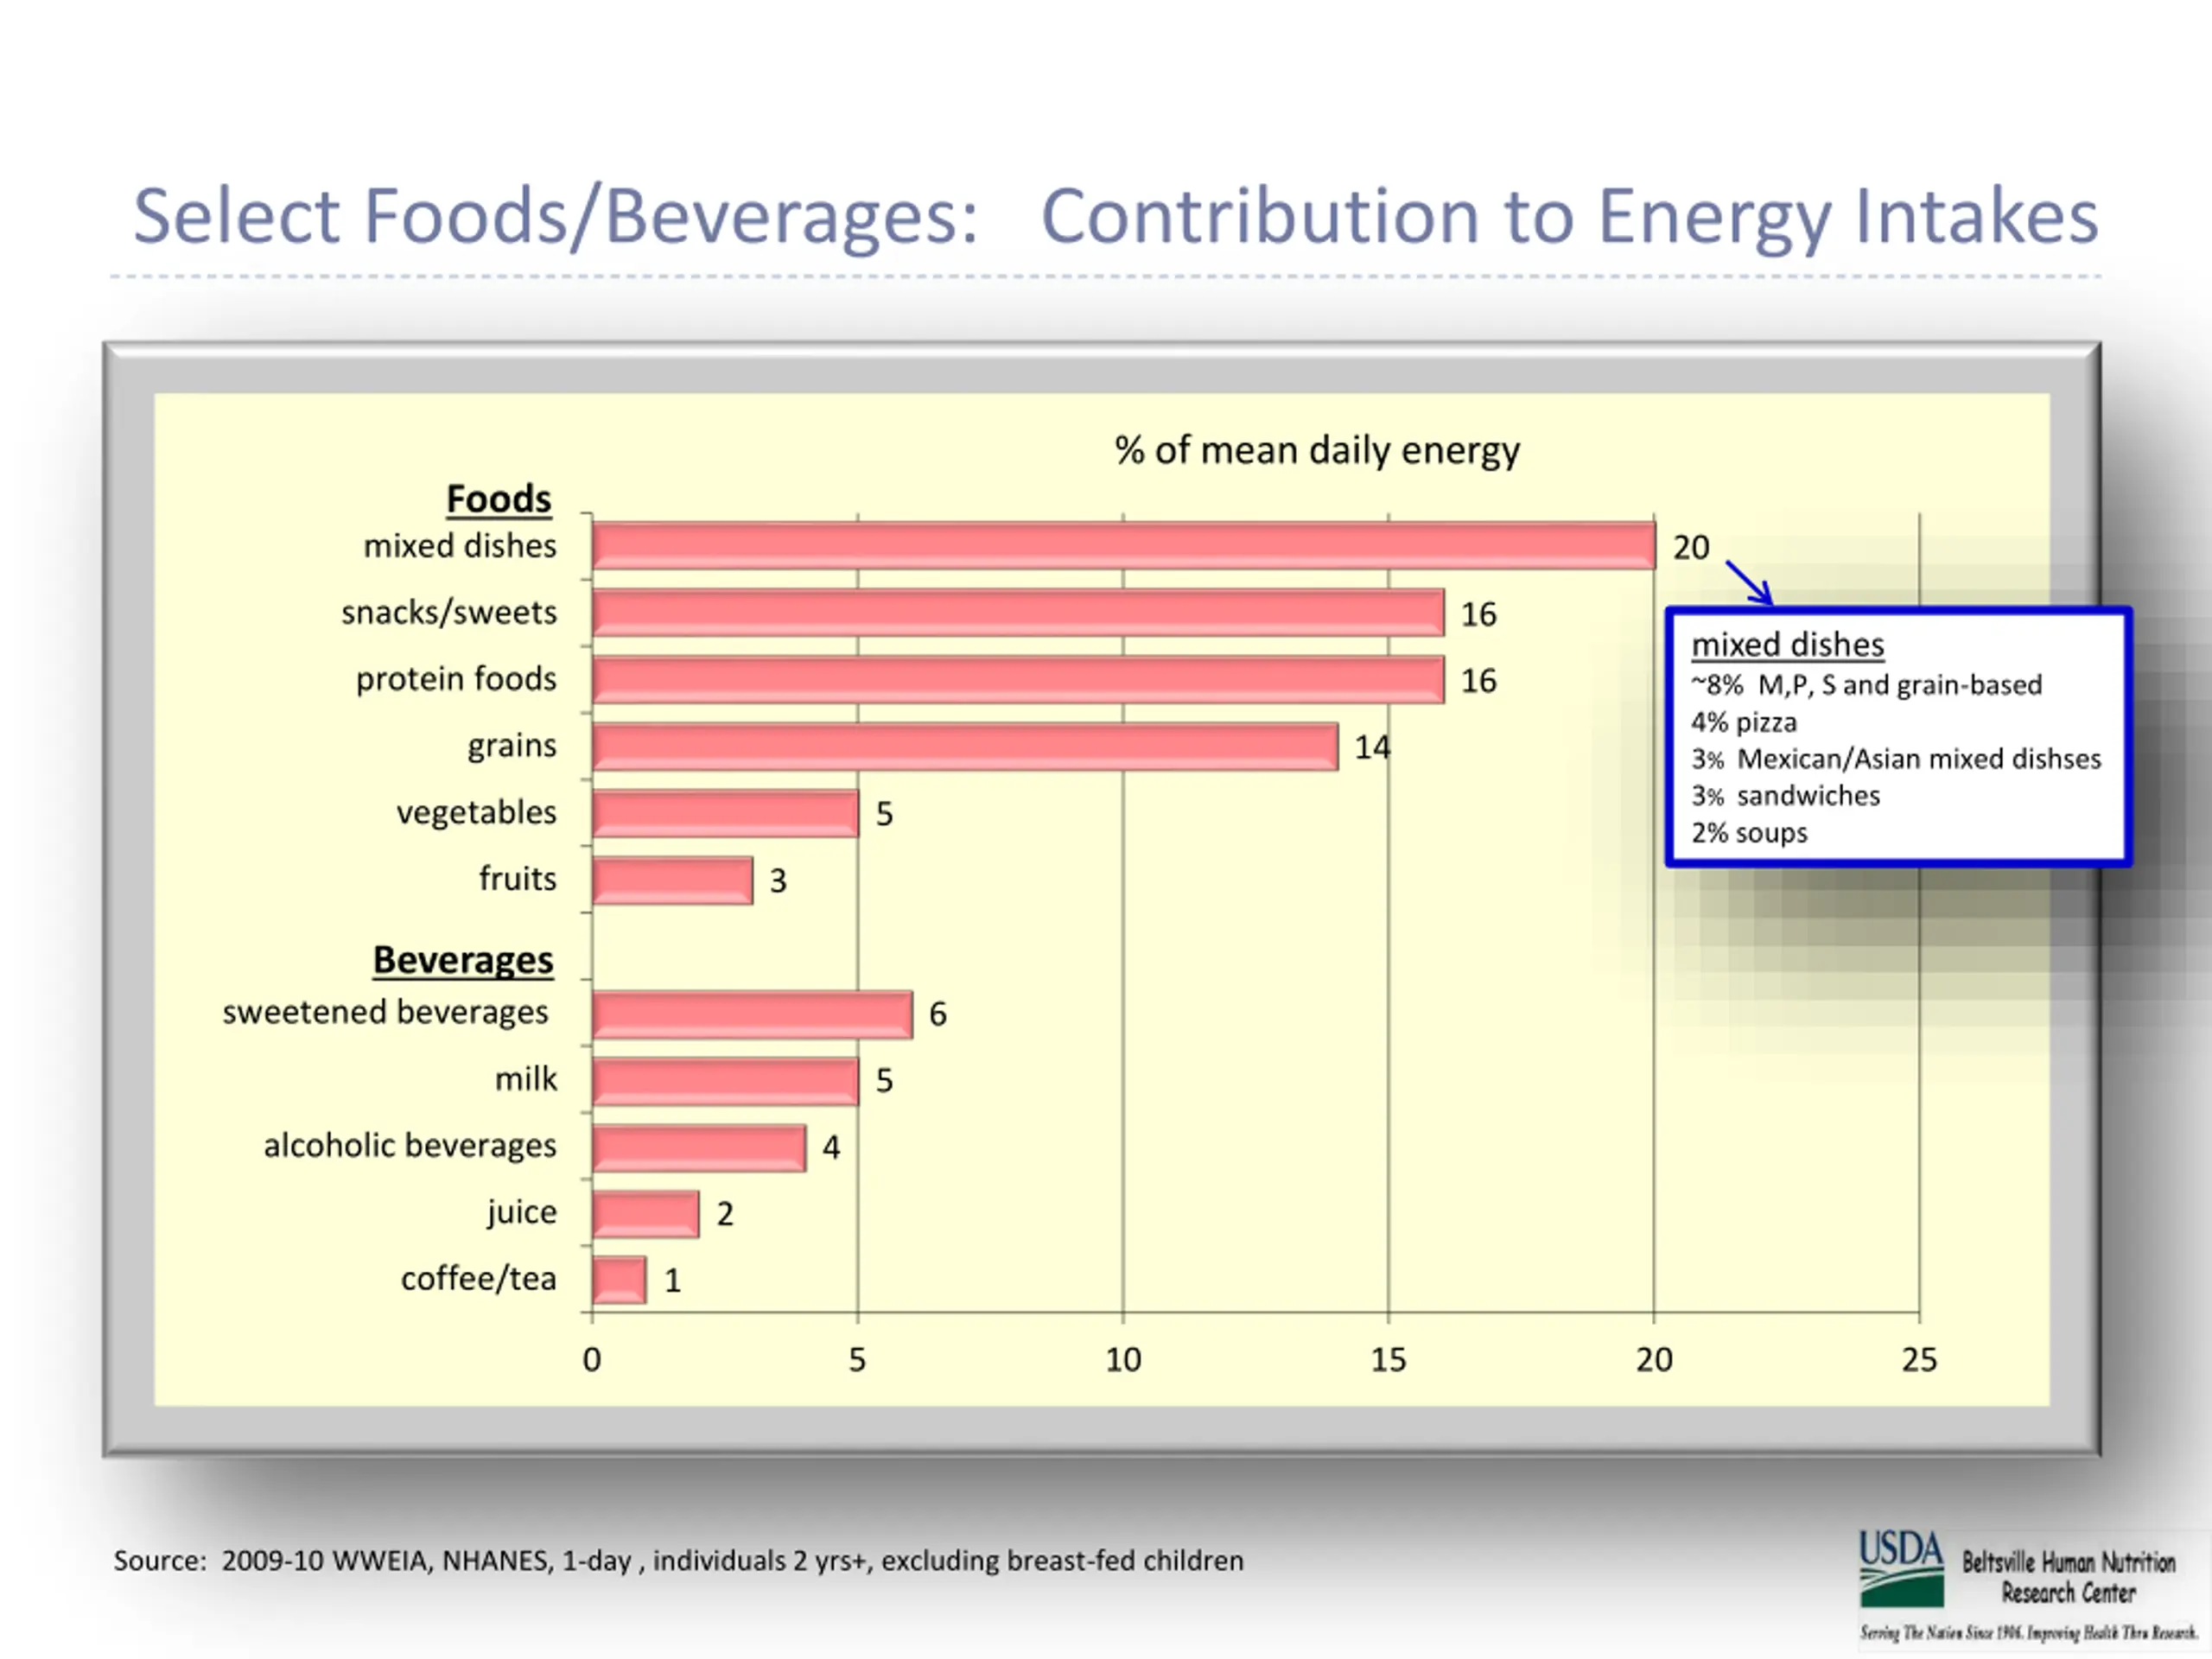
Task: Click the data label 20 beside the top bar
Action: tap(1690, 548)
